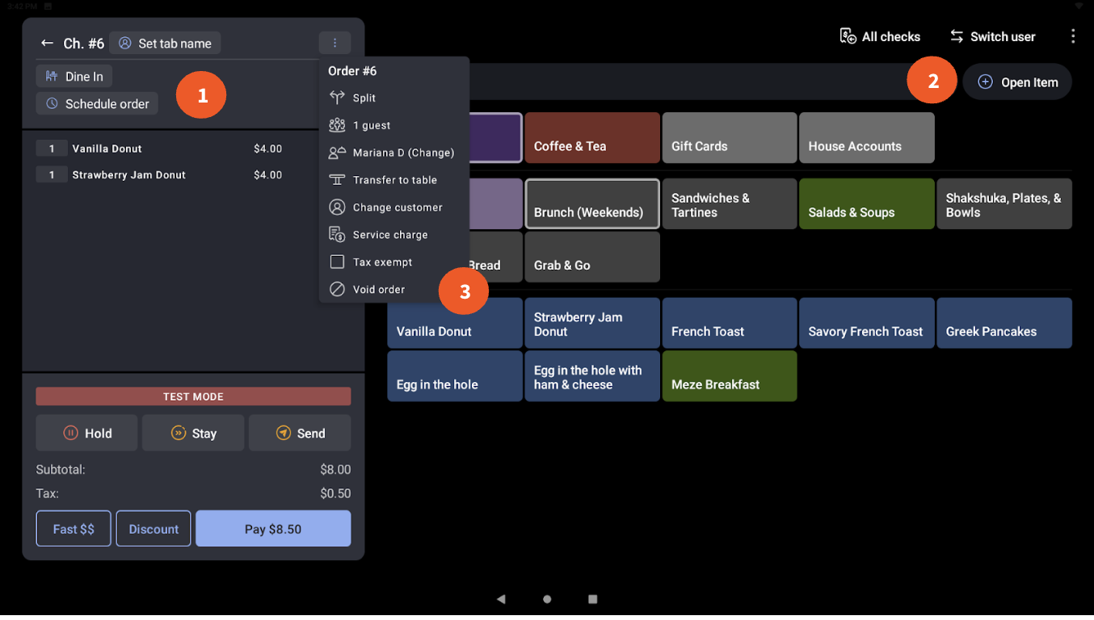
Task: Toggle the Tax exempt checkbox
Action: (337, 262)
